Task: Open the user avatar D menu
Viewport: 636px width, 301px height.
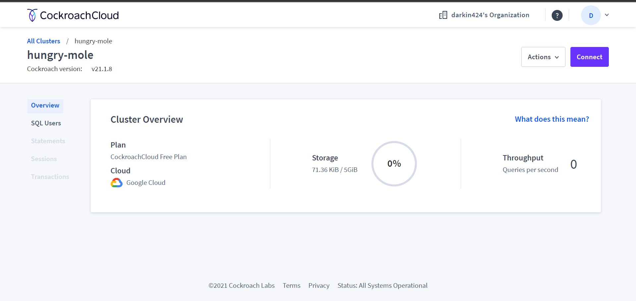Action: coord(591,15)
